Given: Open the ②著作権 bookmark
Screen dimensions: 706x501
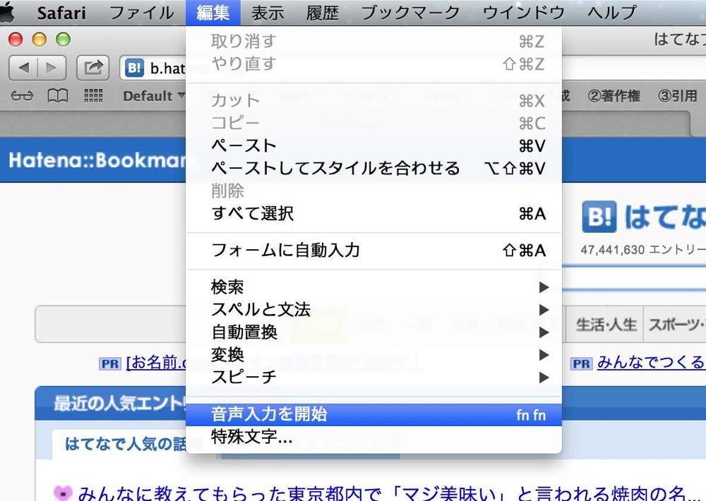Looking at the screenshot, I should (x=614, y=96).
